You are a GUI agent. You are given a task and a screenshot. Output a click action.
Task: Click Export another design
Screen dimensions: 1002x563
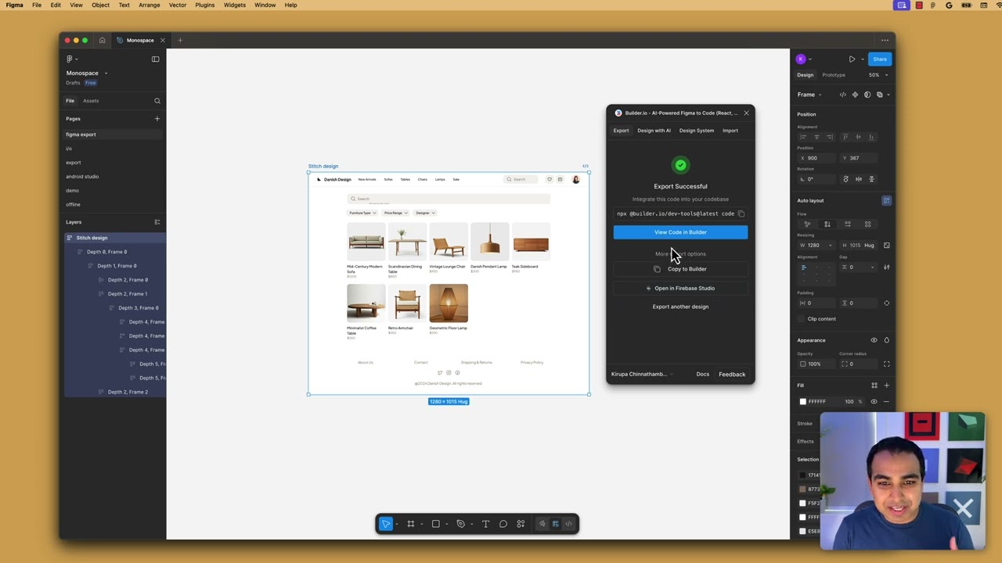(680, 307)
